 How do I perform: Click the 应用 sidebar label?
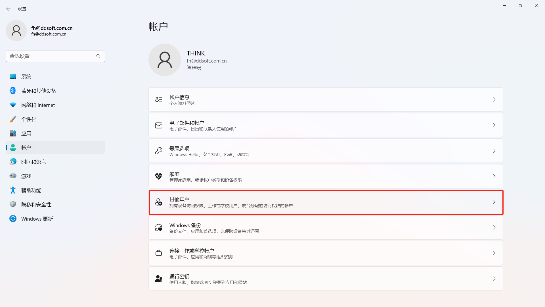[26, 133]
